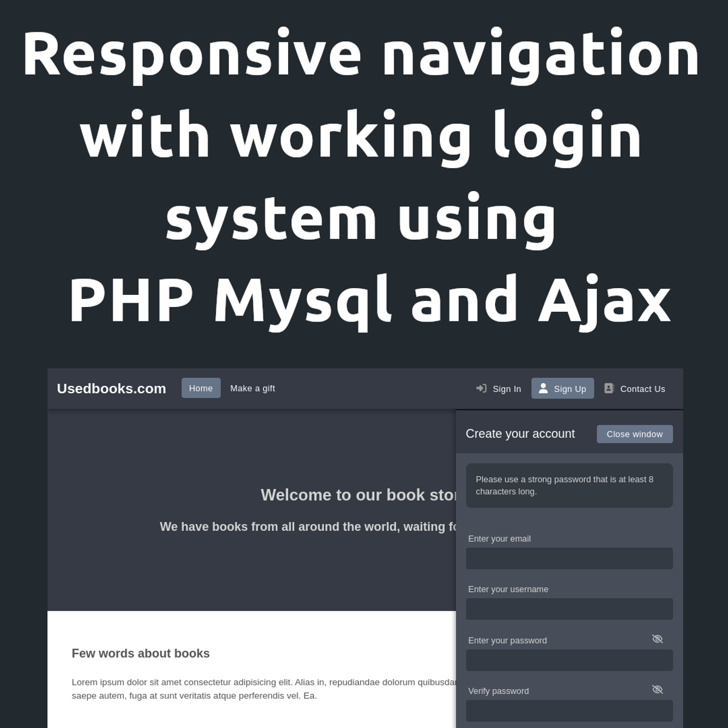728x728 pixels.
Task: Click the crossed-eye icon for Enter your password
Action: [658, 638]
